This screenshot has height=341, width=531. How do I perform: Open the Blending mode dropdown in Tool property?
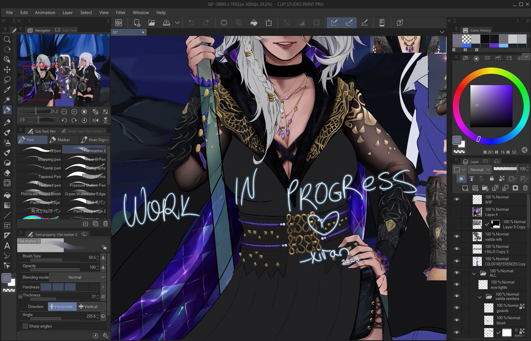point(78,277)
